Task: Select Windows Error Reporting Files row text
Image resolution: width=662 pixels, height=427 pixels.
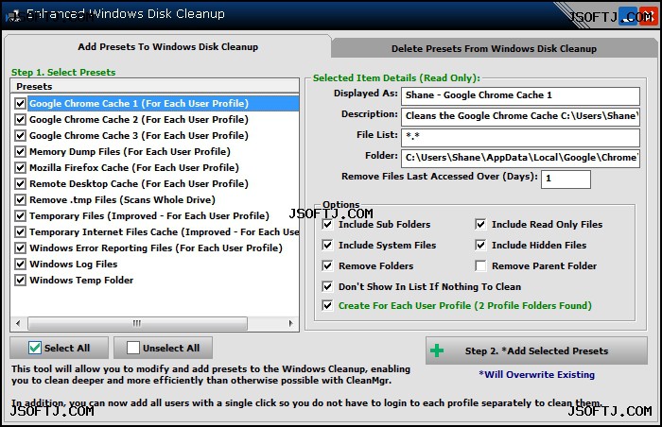Action: pos(156,248)
